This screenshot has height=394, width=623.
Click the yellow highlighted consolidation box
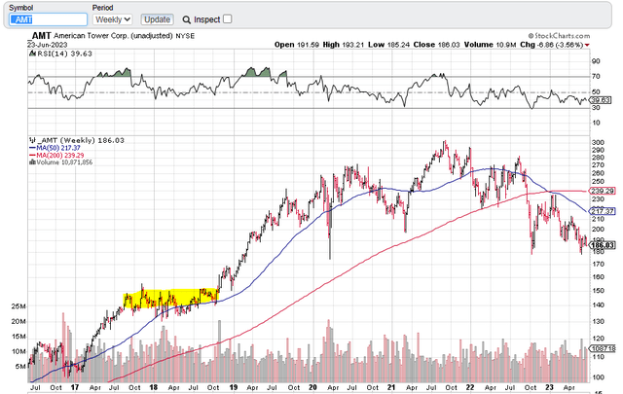point(171,299)
